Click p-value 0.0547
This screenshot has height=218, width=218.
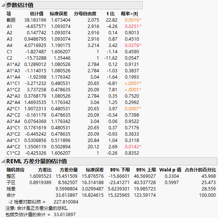coord(132,58)
